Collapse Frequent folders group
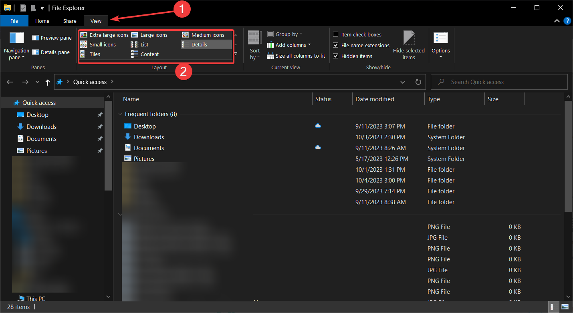 tap(120, 114)
